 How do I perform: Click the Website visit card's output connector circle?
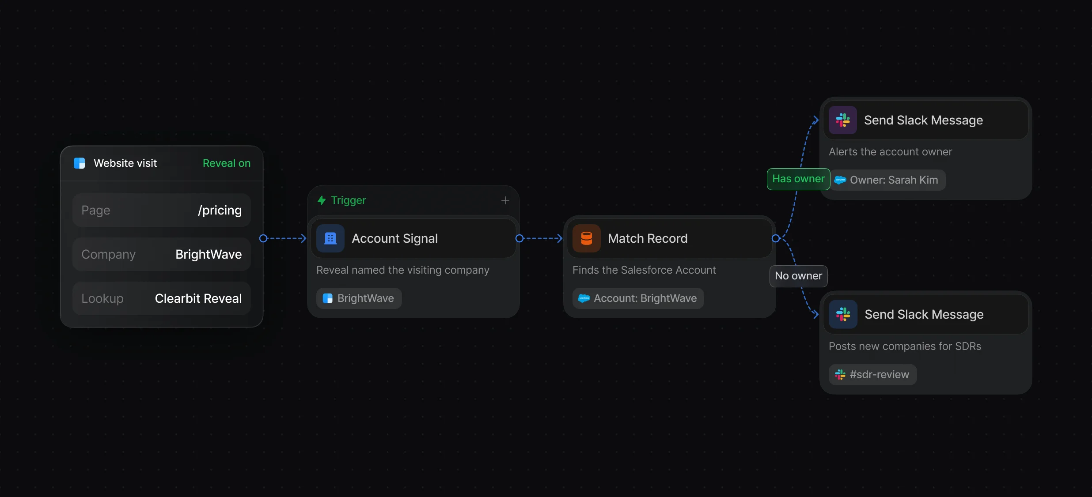tap(263, 238)
